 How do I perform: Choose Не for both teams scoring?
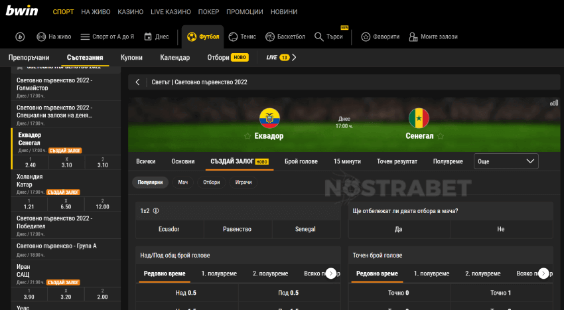[502, 229]
